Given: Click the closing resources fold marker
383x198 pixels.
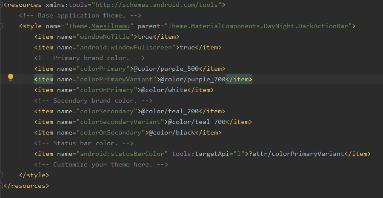Looking at the screenshot, I should [1, 186].
